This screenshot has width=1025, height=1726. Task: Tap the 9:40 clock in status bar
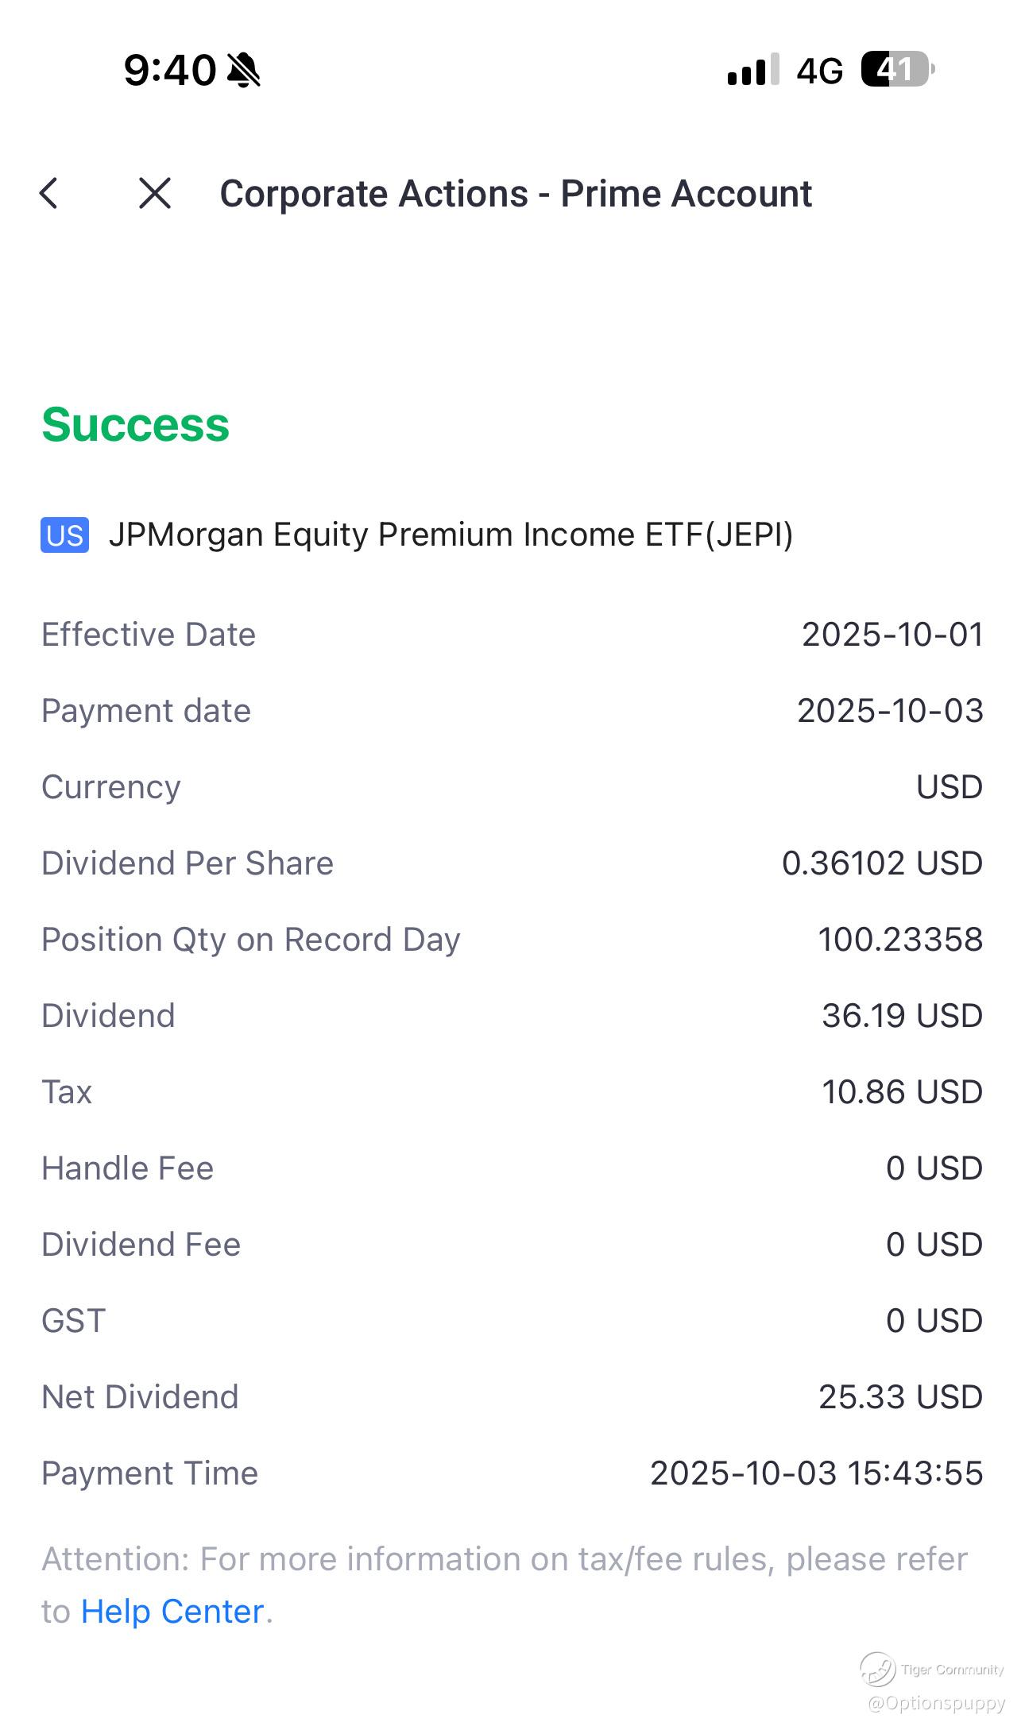169,70
